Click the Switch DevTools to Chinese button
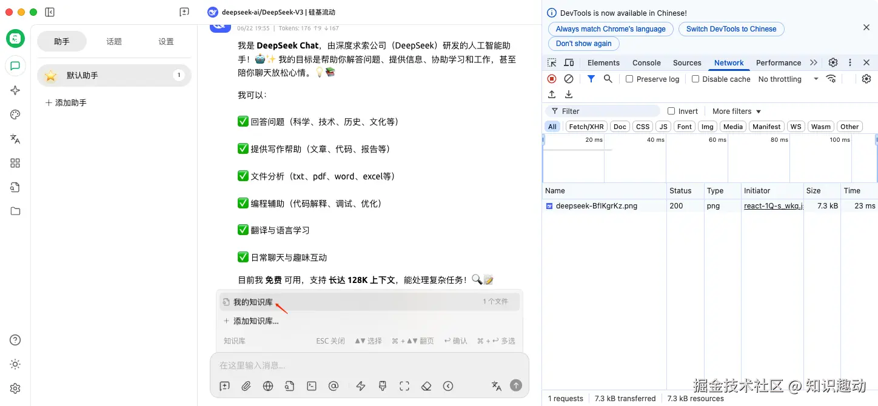The image size is (878, 406). (x=731, y=28)
